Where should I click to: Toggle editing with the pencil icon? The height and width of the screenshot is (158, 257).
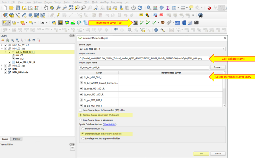tap(58, 15)
